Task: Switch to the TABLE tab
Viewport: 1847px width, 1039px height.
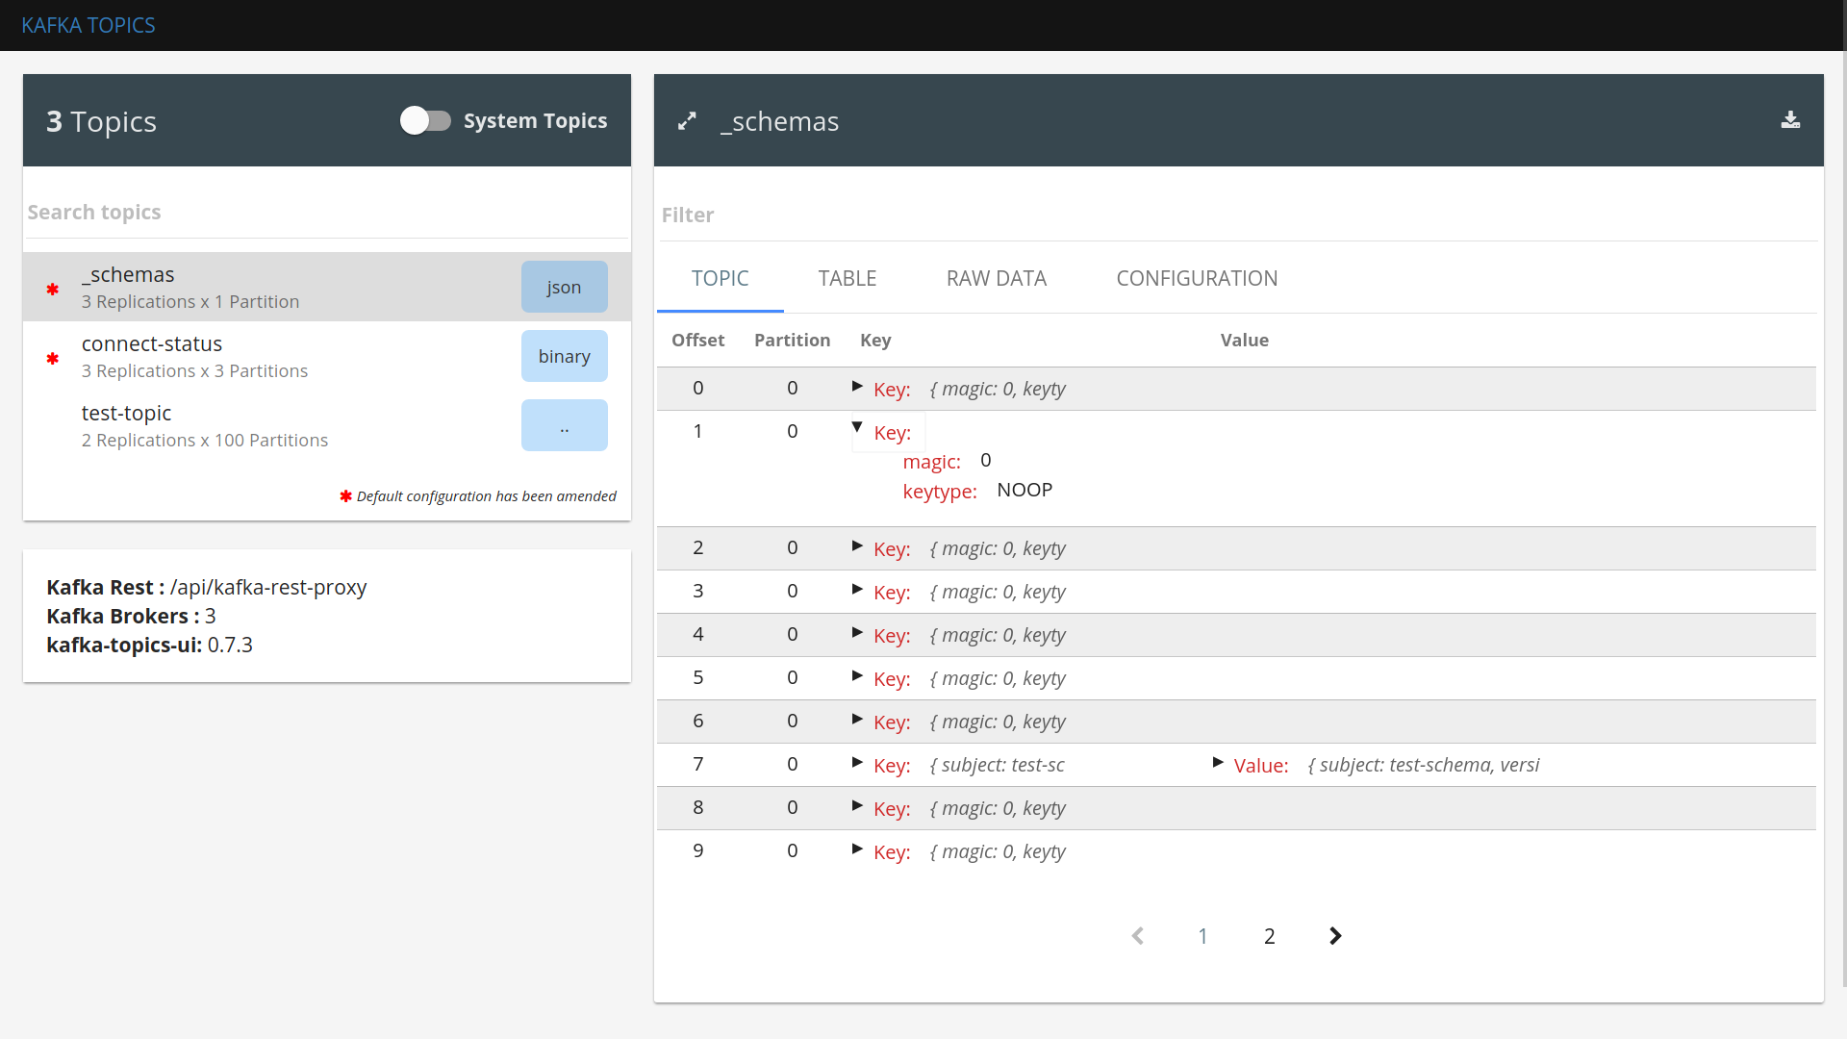Action: [x=848, y=278]
